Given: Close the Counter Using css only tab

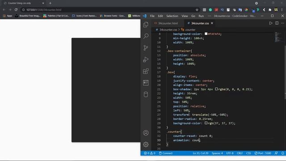Looking at the screenshot, I should coord(43,3).
